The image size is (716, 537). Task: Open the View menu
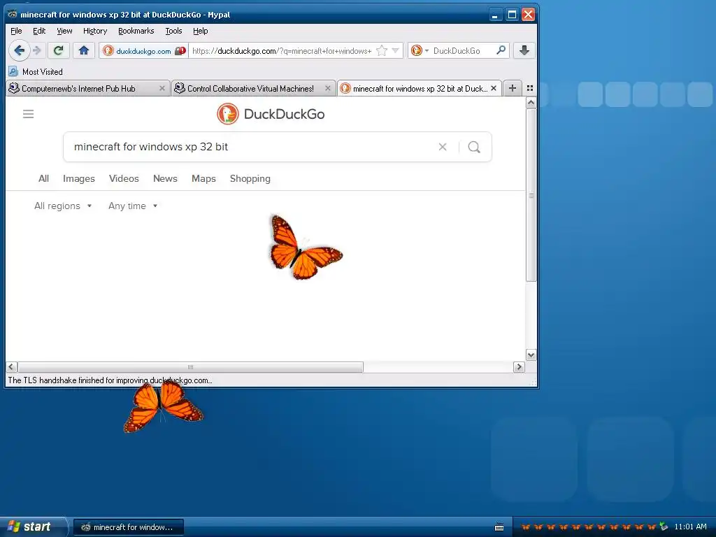point(64,31)
